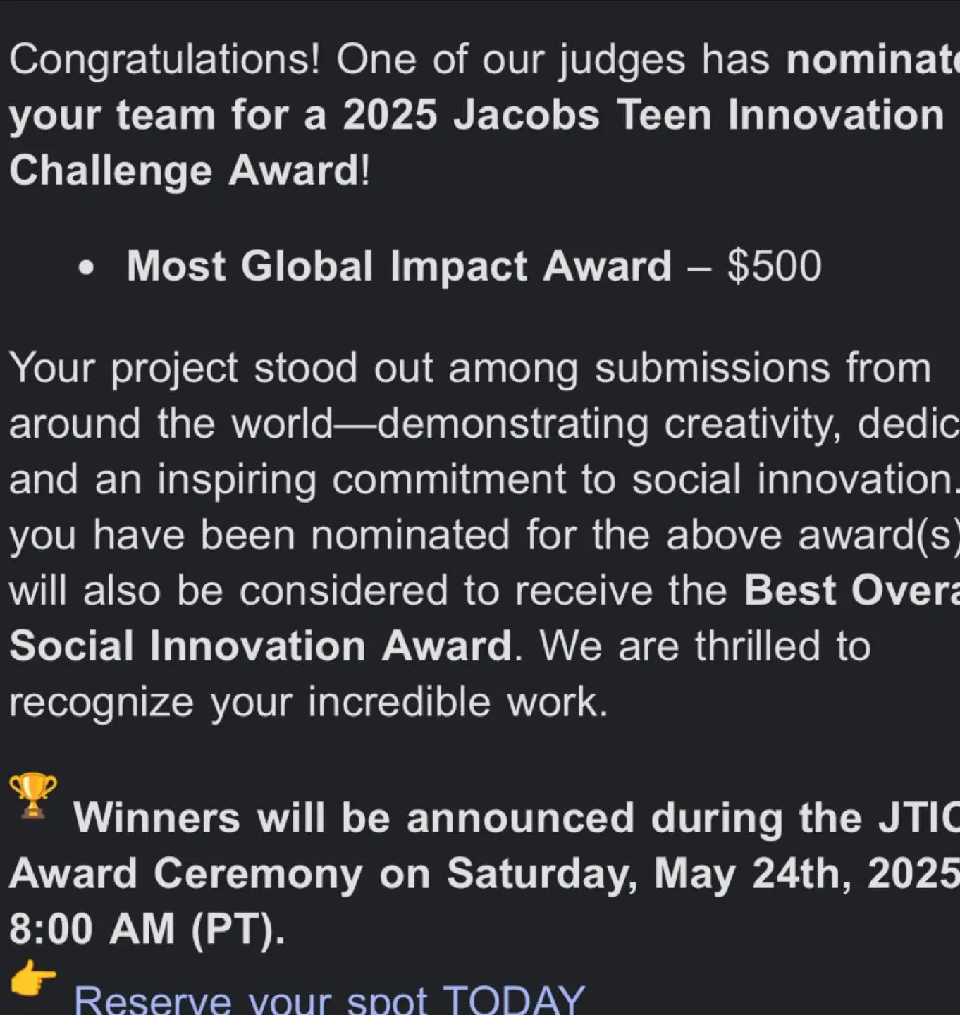Viewport: 960px width, 1015px height.
Task: Click the bold Award Ceremony text
Action: click(186, 874)
